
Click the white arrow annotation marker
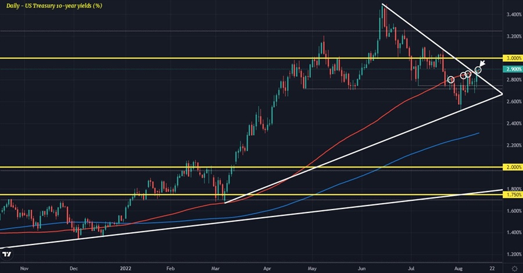click(x=482, y=62)
